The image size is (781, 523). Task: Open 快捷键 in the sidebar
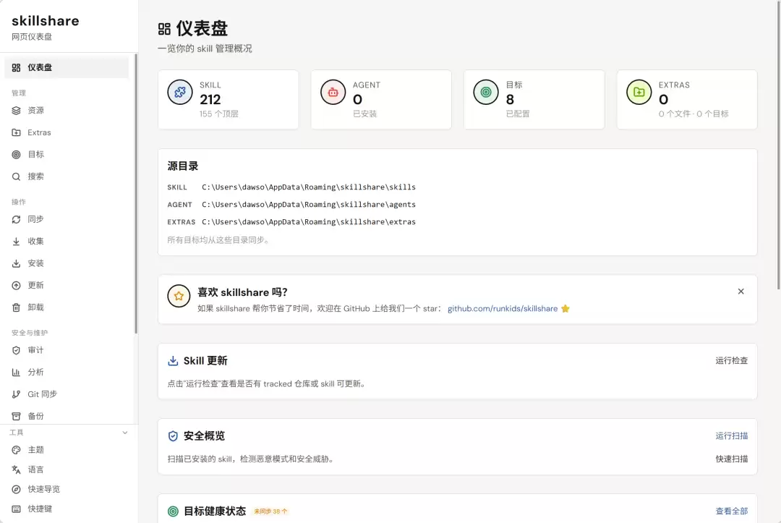pos(67,509)
